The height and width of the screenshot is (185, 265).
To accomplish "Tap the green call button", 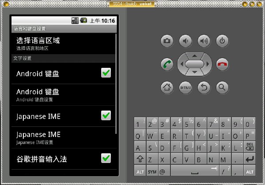I will pos(167,64).
